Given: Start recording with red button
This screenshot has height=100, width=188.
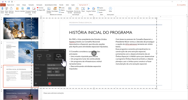Looking at the screenshot, I should pos(50,84).
